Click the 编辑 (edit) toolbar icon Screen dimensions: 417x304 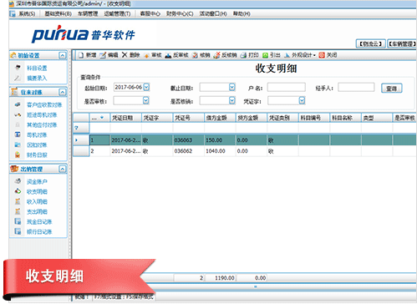click(103, 55)
